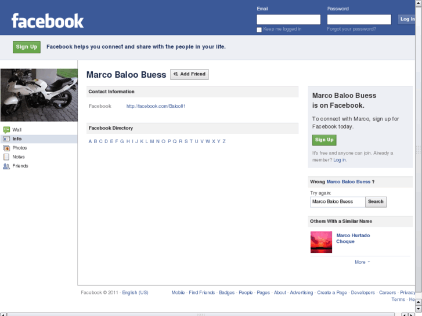Click Marco Hurtado Choque sunset thumbnail
The image size is (422, 316).
tap(322, 242)
